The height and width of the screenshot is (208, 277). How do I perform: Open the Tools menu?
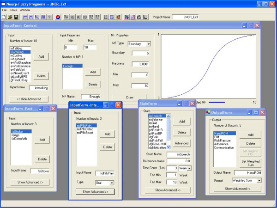[13, 10]
